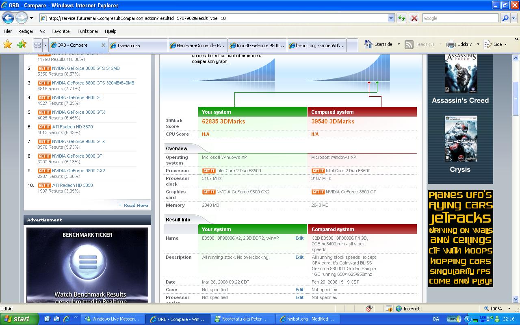Switch to the Travian dk5 tab
The height and width of the screenshot is (325, 520).
(138, 45)
